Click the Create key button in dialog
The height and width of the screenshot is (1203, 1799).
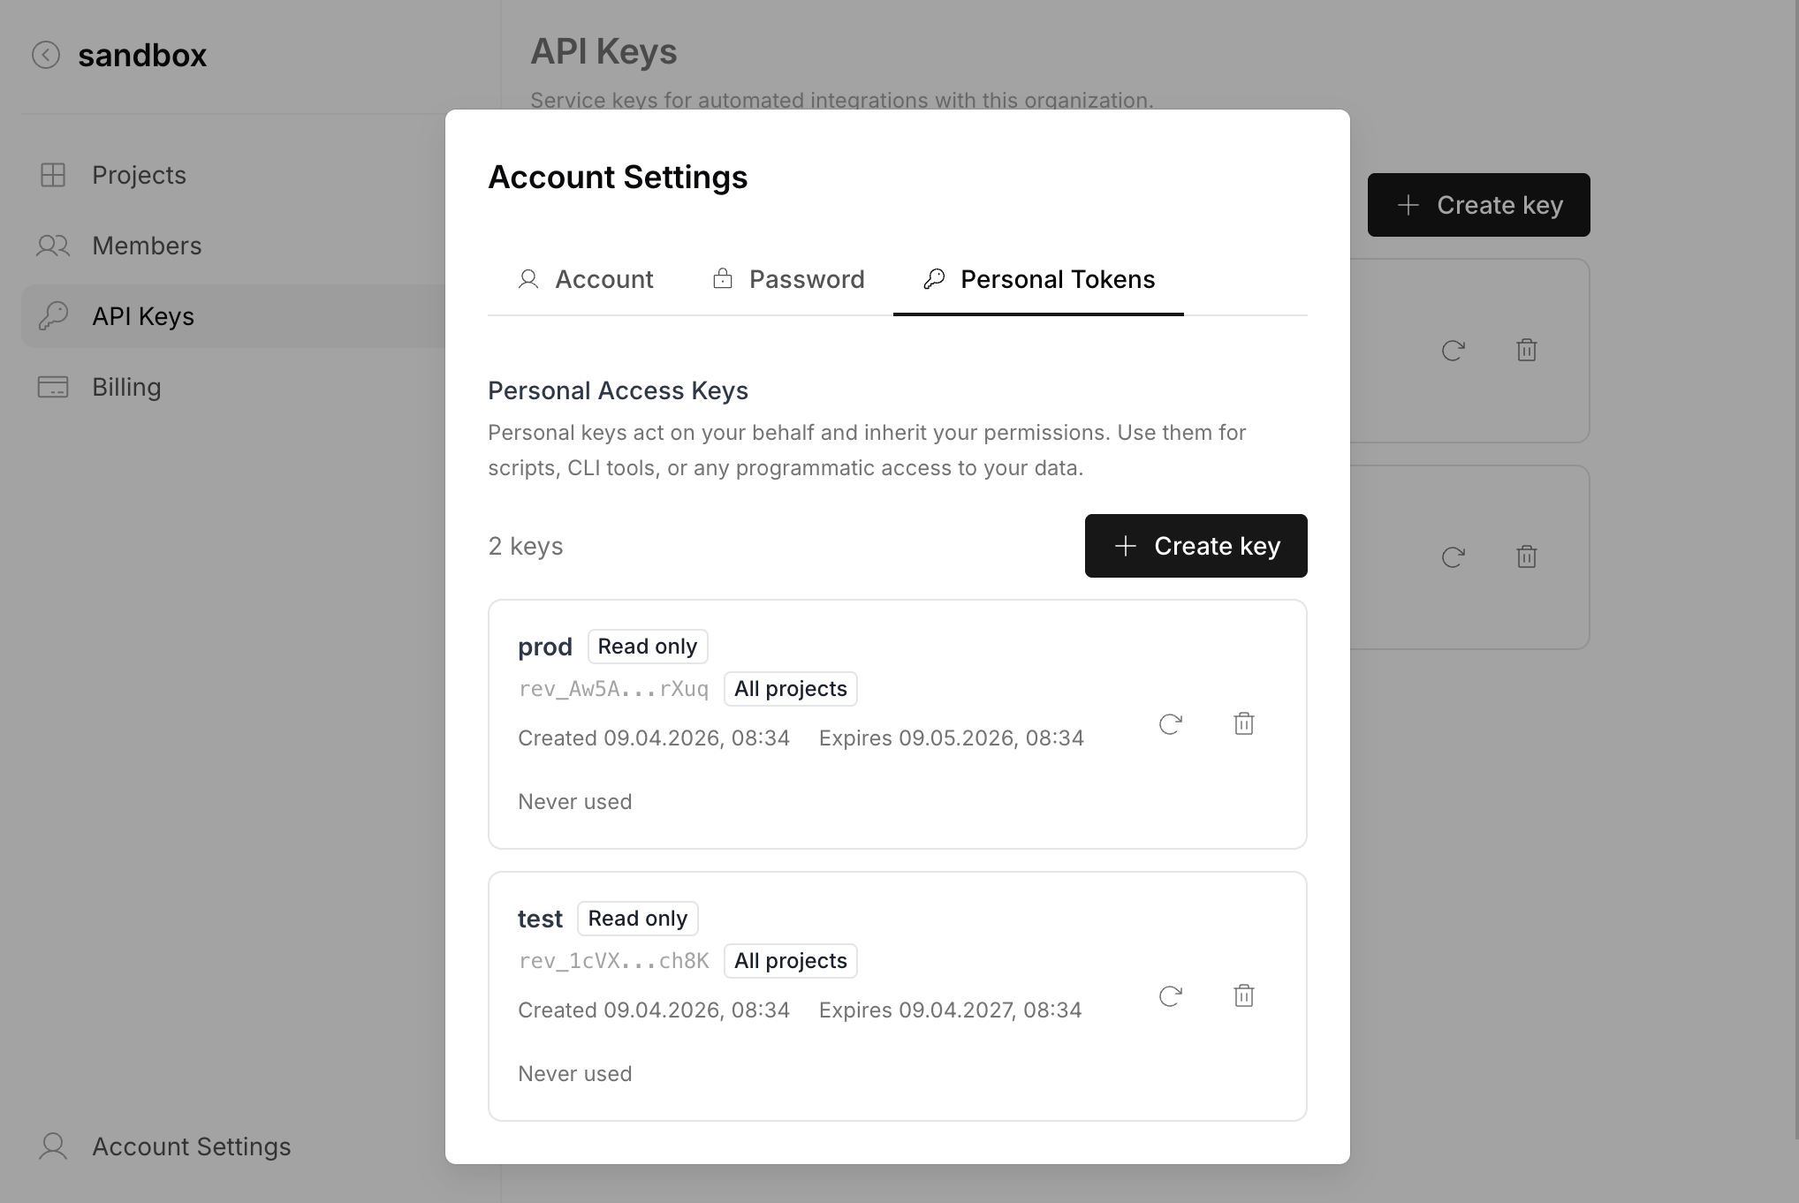(1196, 546)
